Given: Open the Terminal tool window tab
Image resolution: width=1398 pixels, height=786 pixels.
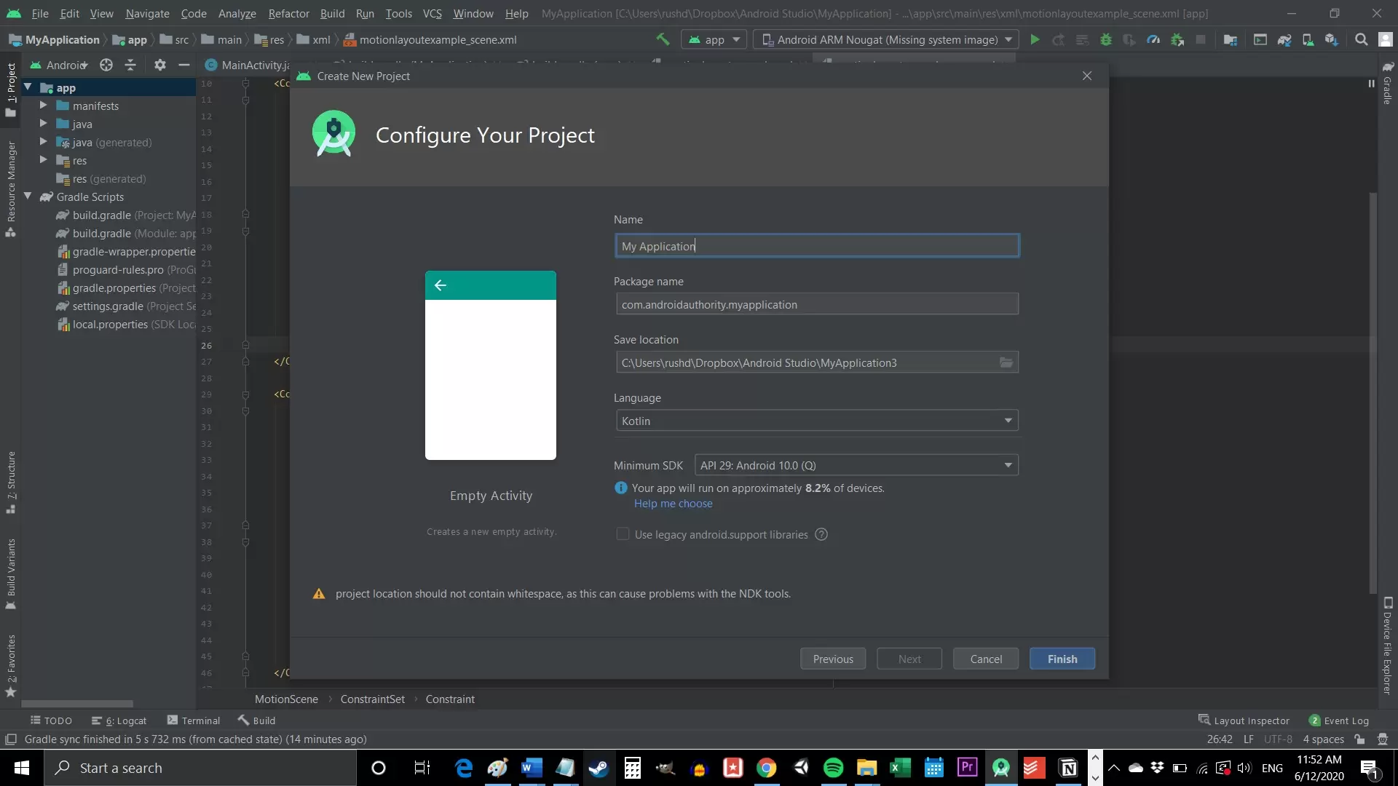Looking at the screenshot, I should click(x=194, y=720).
